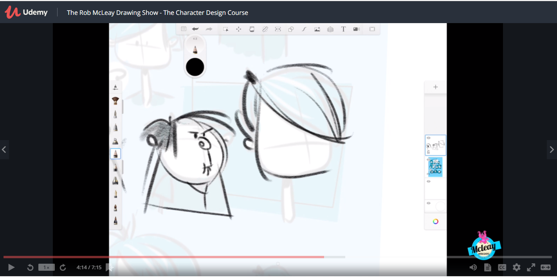Mute the video volume

(x=473, y=268)
